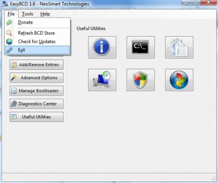
Task: Open Advanced Options section
Action: pyautogui.click(x=36, y=78)
